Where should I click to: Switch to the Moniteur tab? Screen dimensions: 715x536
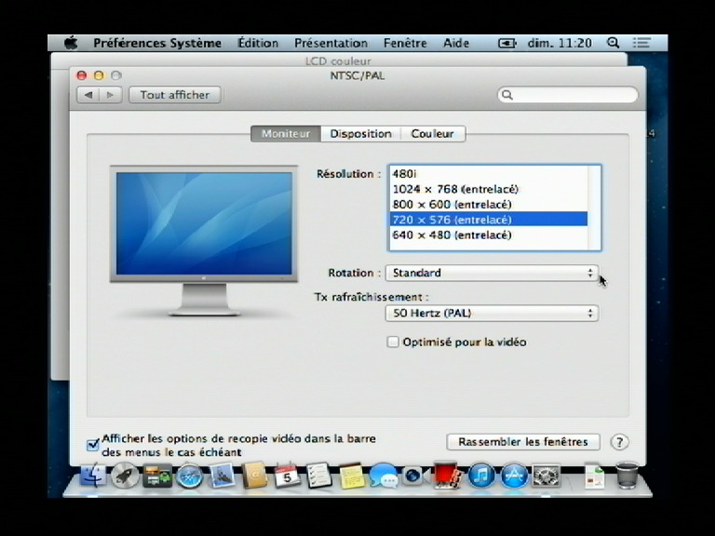tap(286, 134)
